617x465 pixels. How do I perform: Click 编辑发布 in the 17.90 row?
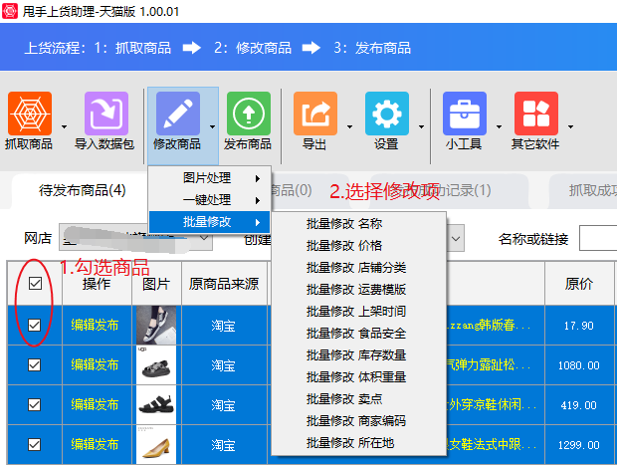click(x=95, y=326)
